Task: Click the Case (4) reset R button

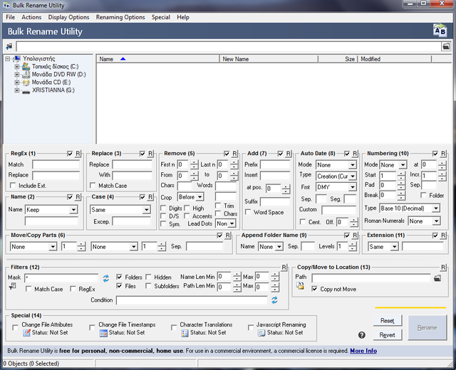Action: point(150,197)
